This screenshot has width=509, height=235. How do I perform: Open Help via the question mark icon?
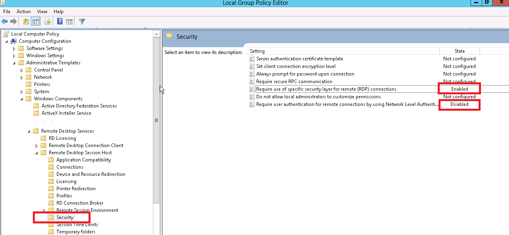click(x=60, y=22)
